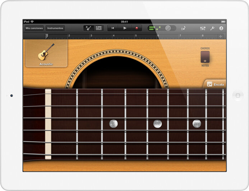Start playback with the play button
This screenshot has width=249, height=191.
click(125, 28)
